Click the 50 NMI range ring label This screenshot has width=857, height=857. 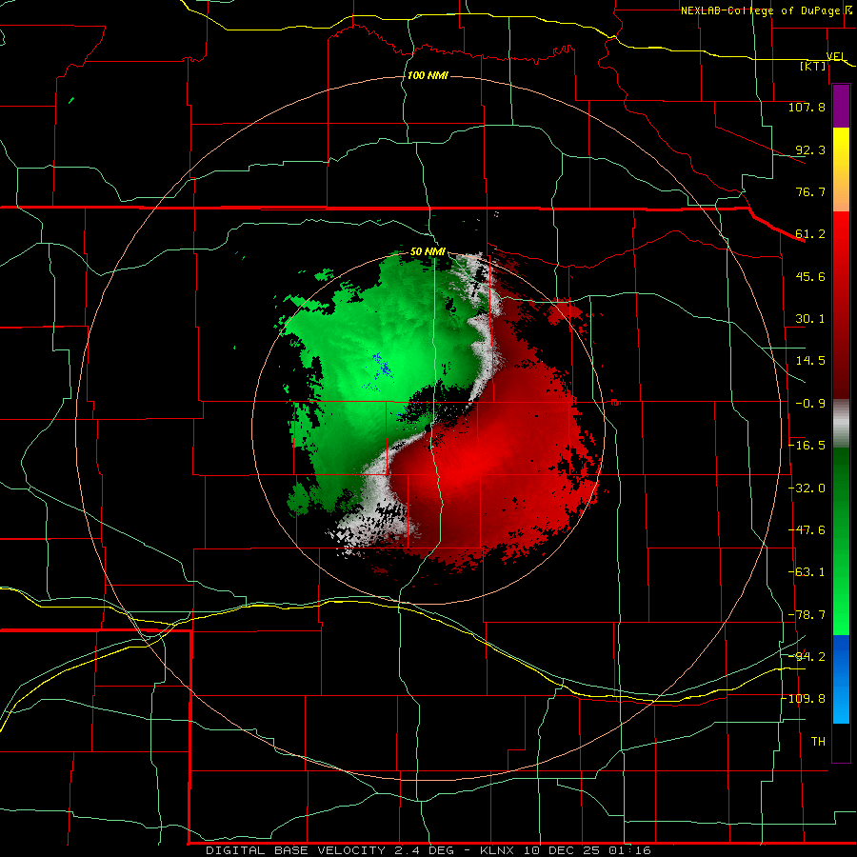tap(428, 252)
